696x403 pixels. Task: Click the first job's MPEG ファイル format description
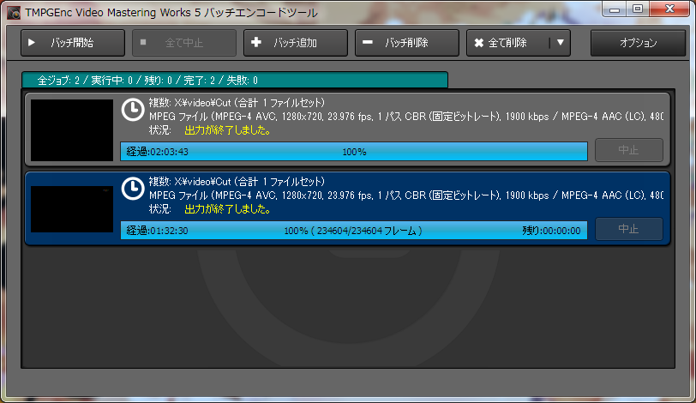(x=406, y=117)
